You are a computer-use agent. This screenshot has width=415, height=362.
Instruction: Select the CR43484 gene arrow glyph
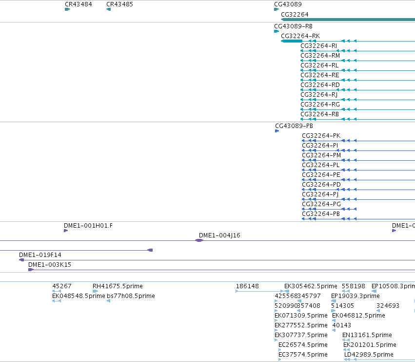pyautogui.click(x=67, y=9)
